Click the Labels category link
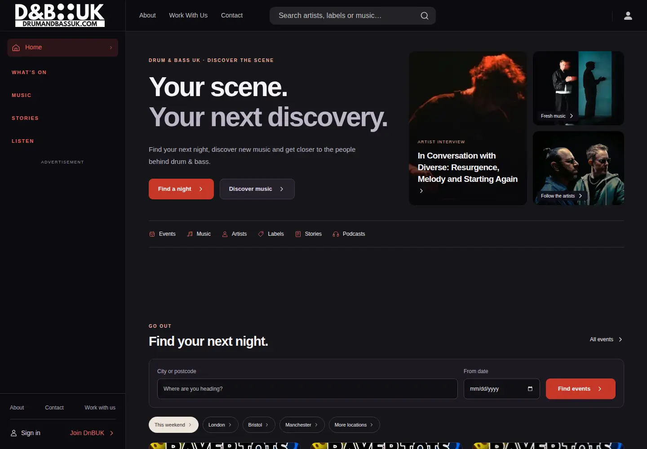The width and height of the screenshot is (647, 449). click(271, 234)
